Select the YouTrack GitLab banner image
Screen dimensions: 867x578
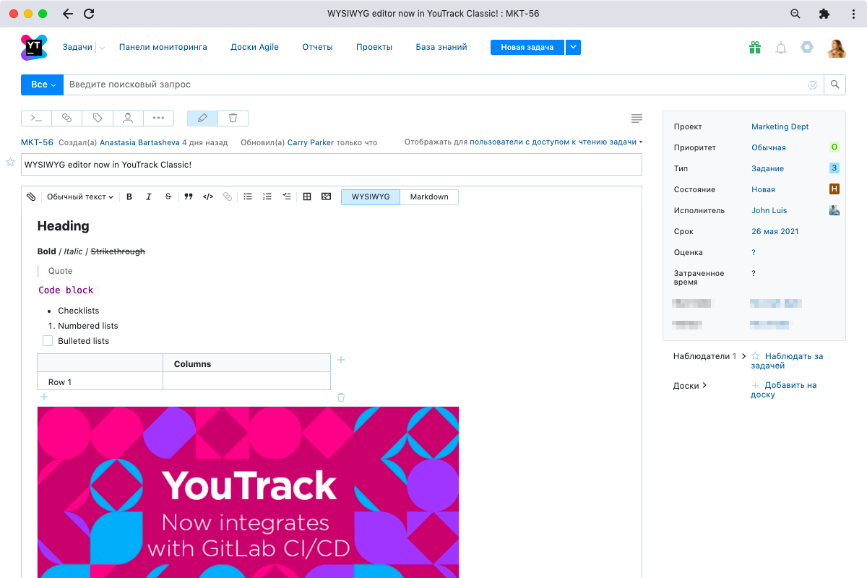coord(248,492)
